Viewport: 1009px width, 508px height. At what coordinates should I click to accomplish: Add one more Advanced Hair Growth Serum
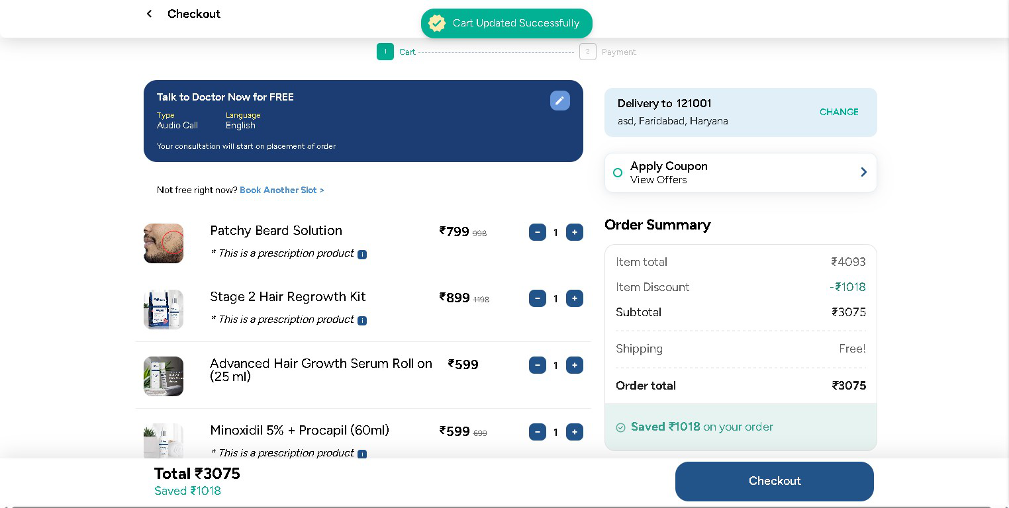[x=574, y=365]
